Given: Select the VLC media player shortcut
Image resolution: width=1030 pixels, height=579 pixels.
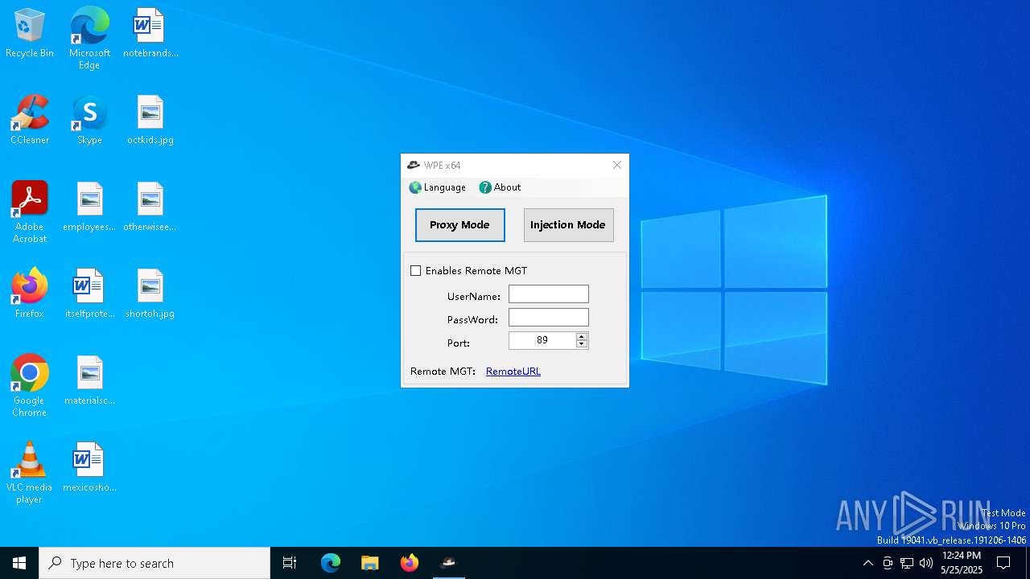Looking at the screenshot, I should point(30,473).
